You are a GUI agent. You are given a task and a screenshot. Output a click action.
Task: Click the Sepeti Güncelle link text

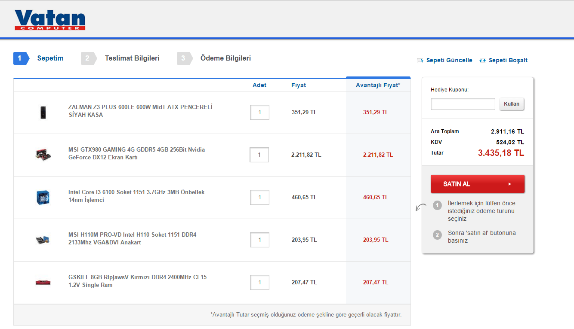(x=449, y=61)
